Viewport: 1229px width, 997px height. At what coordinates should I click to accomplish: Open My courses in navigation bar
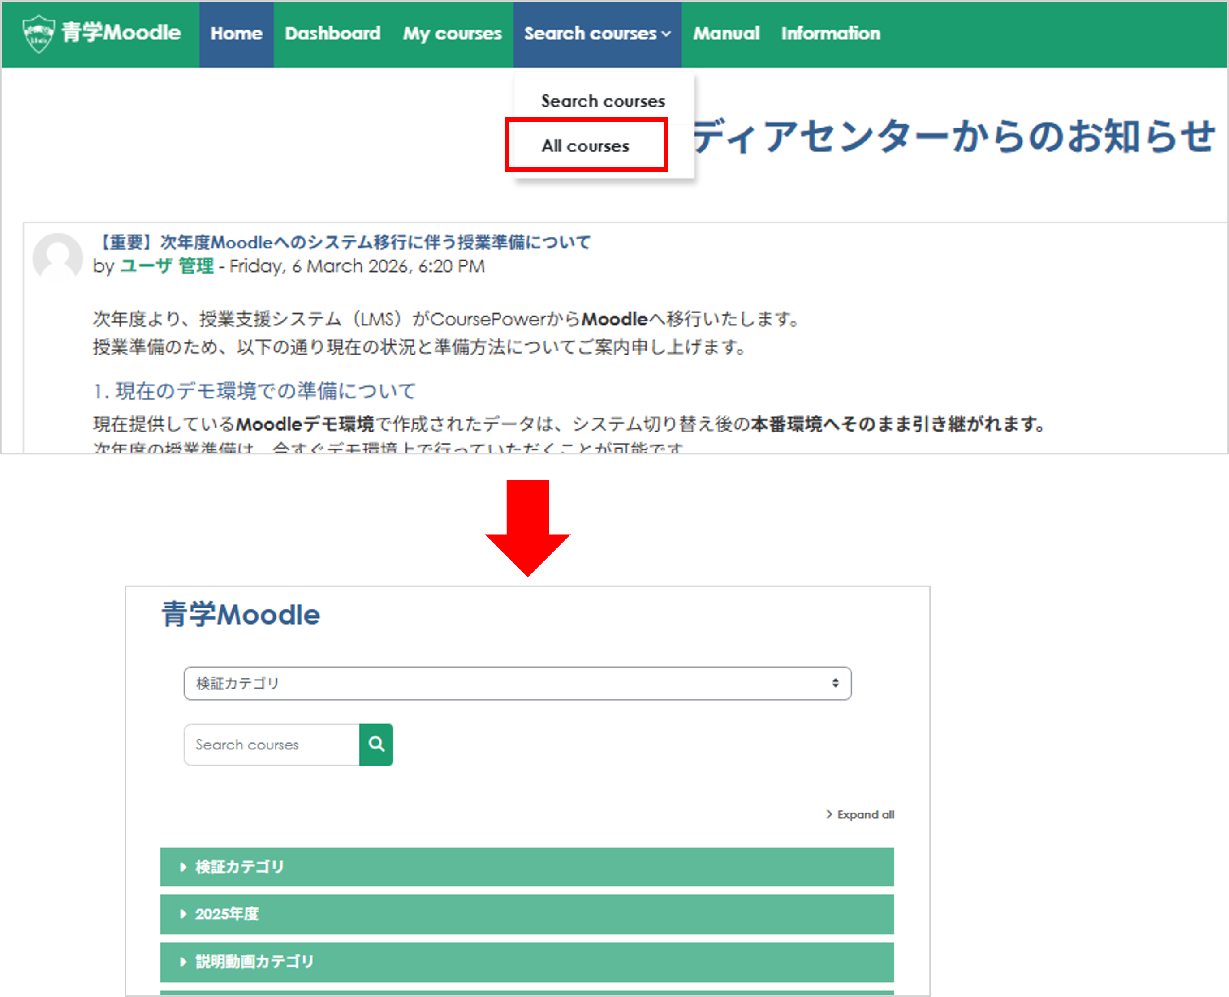coord(452,34)
